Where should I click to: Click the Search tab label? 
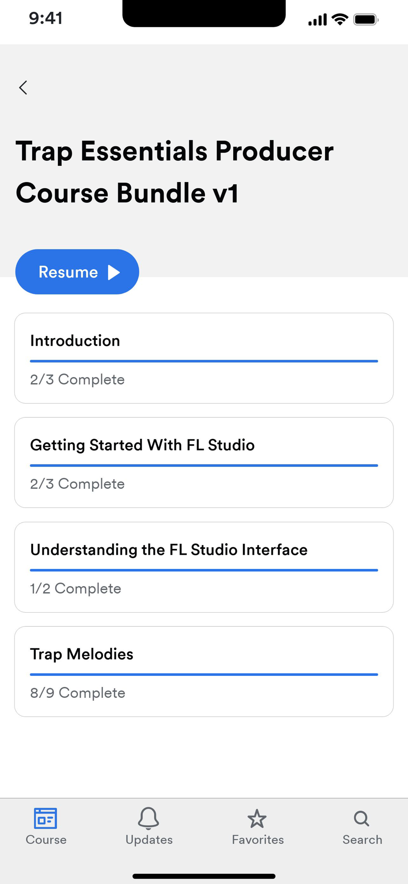(x=363, y=840)
